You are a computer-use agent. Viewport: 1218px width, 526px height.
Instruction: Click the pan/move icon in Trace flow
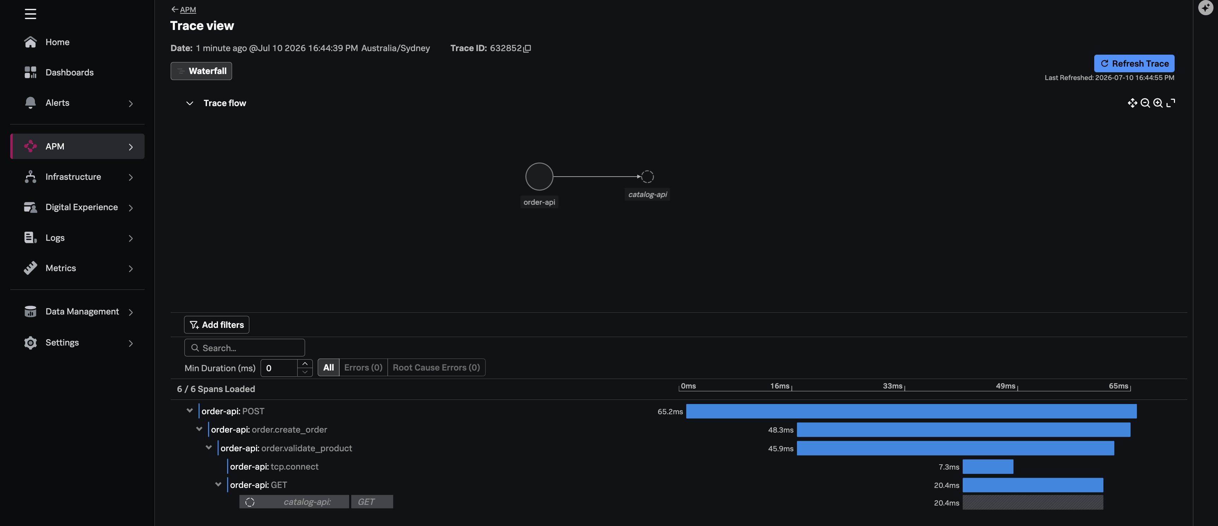click(x=1132, y=103)
